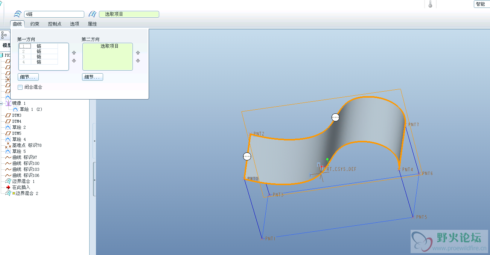The image size is (490, 255).
Task: Click the drag handle near PNT2 edge
Action: pyautogui.click(x=247, y=156)
